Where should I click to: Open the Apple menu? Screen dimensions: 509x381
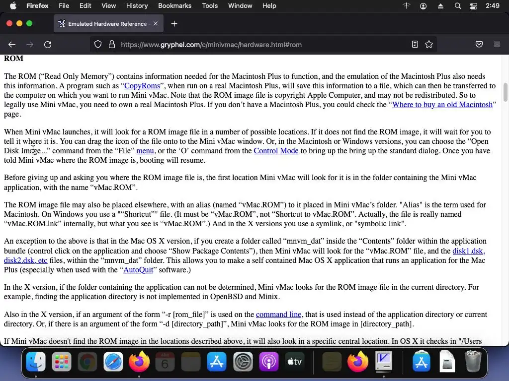click(x=13, y=5)
